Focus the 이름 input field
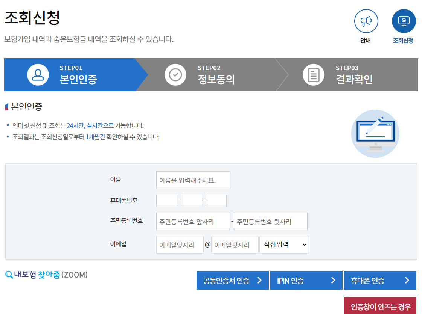 click(x=193, y=180)
